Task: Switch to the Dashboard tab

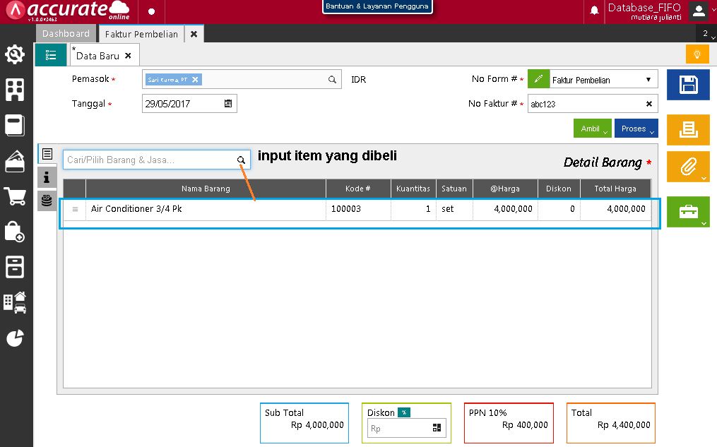Action: pyautogui.click(x=66, y=33)
